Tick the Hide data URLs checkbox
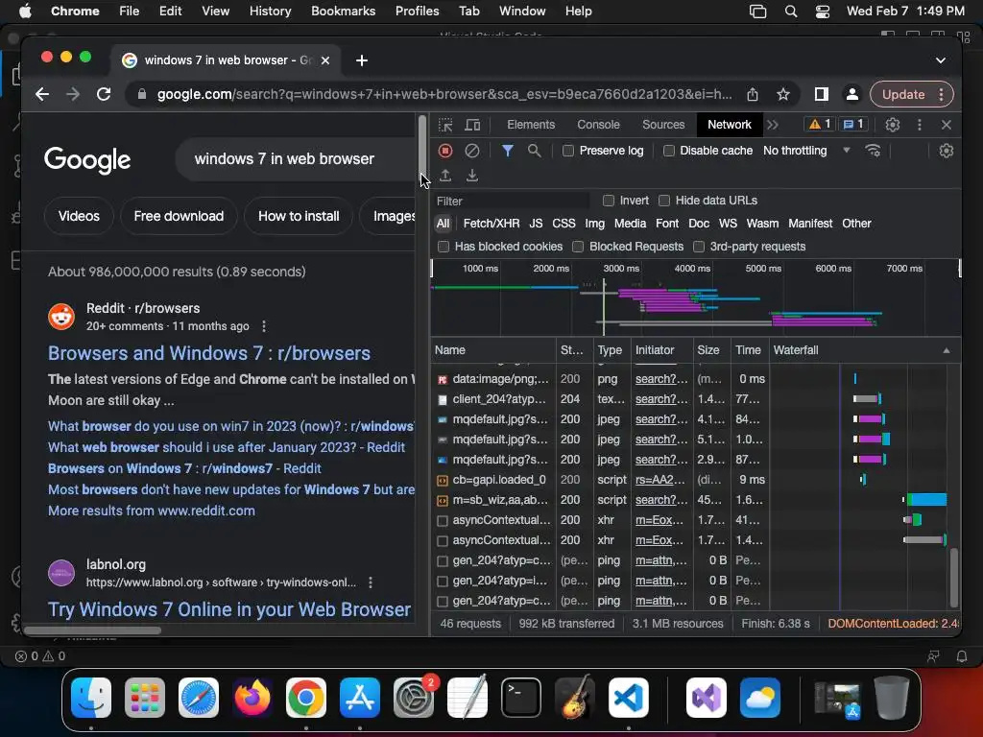983x737 pixels. point(664,201)
